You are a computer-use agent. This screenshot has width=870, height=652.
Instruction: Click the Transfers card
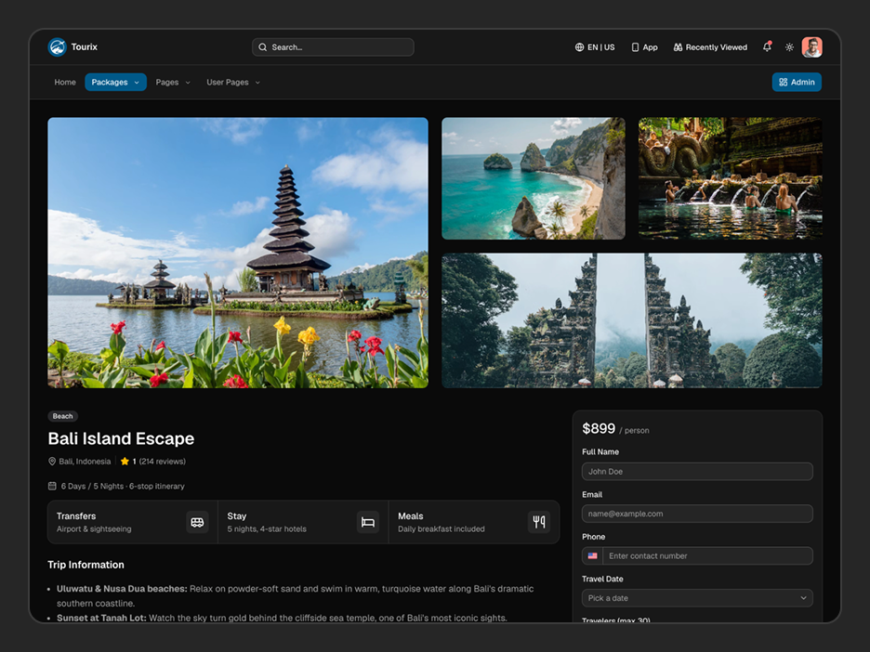click(133, 522)
